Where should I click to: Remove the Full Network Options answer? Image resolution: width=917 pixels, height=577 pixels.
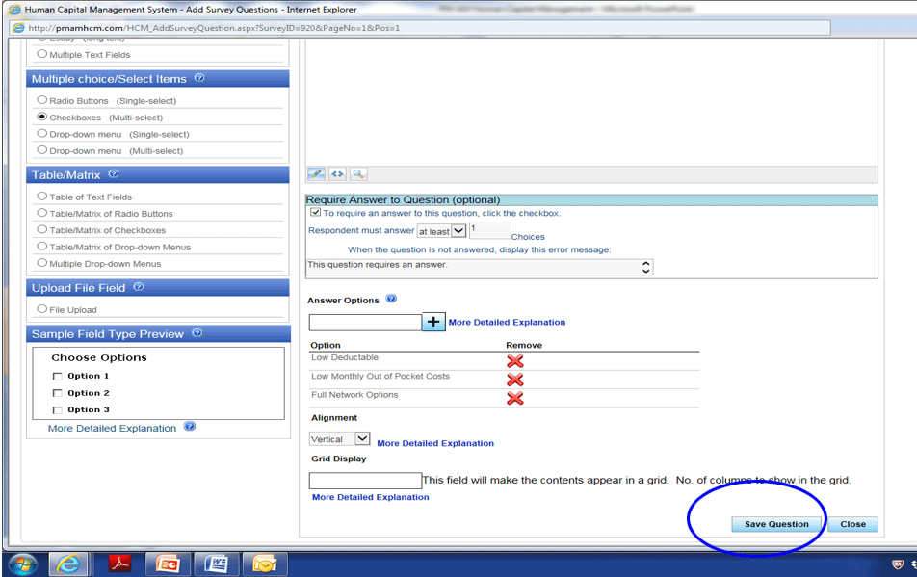tap(515, 398)
